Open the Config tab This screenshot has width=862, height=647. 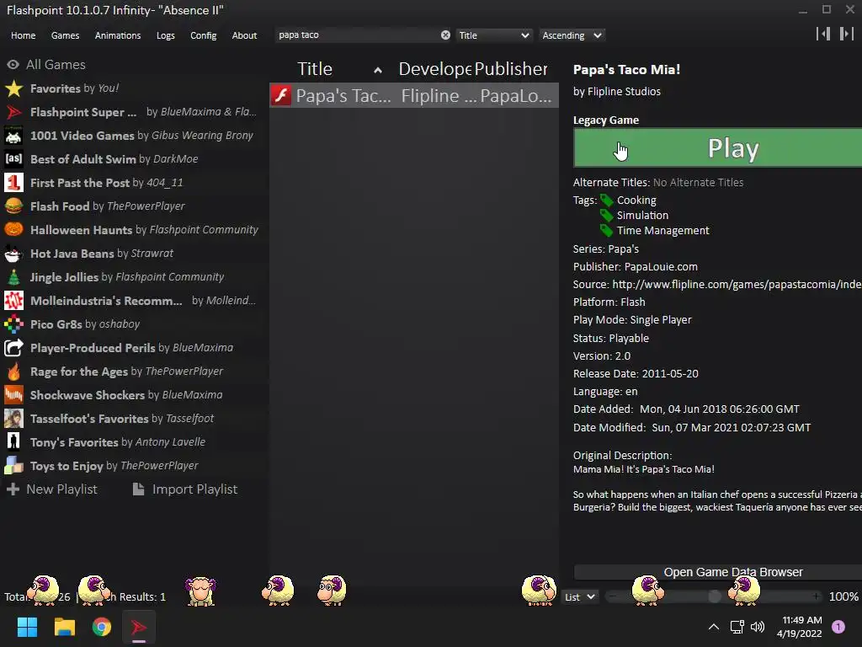[x=204, y=35]
